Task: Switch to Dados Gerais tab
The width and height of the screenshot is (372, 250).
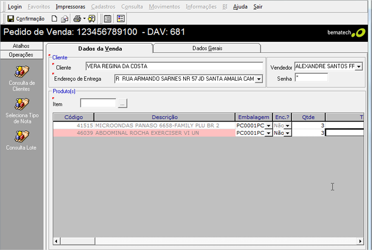Action: [x=207, y=48]
